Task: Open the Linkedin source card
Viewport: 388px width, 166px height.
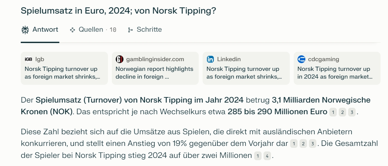Action: (x=246, y=68)
